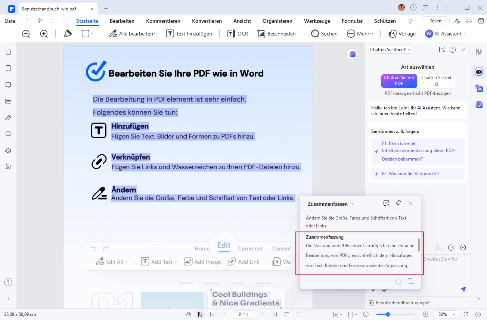The image size is (487, 320).
Task: Go to the next page
Action: (x=263, y=314)
